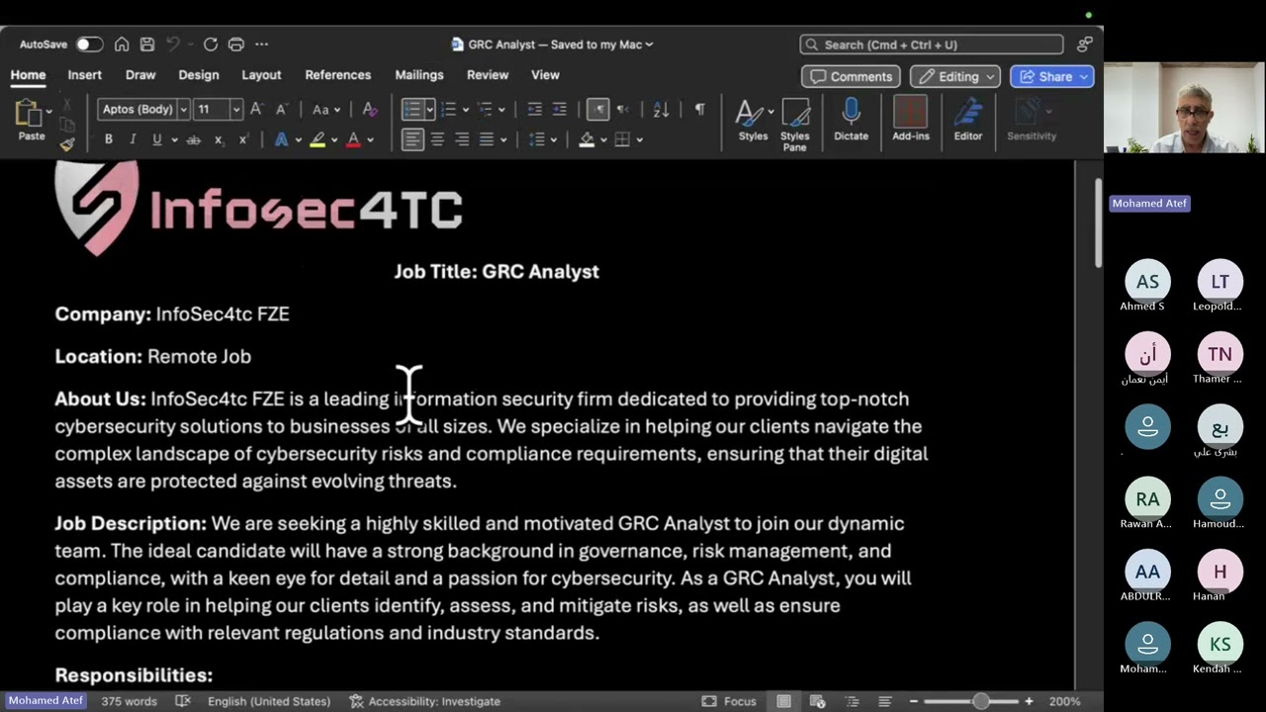Open the borders dropdown arrow
Screen dimensions: 1266x712
(639, 140)
